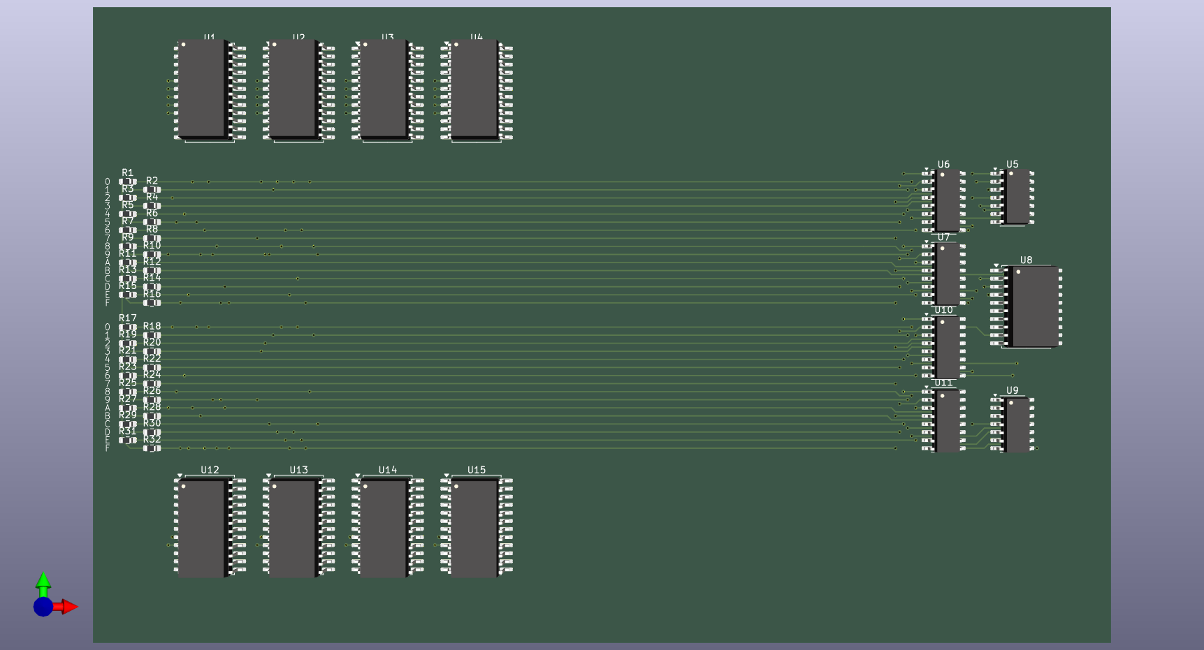Viewport: 1204px width, 650px height.
Task: Select the U2 chip body
Action: (292, 88)
